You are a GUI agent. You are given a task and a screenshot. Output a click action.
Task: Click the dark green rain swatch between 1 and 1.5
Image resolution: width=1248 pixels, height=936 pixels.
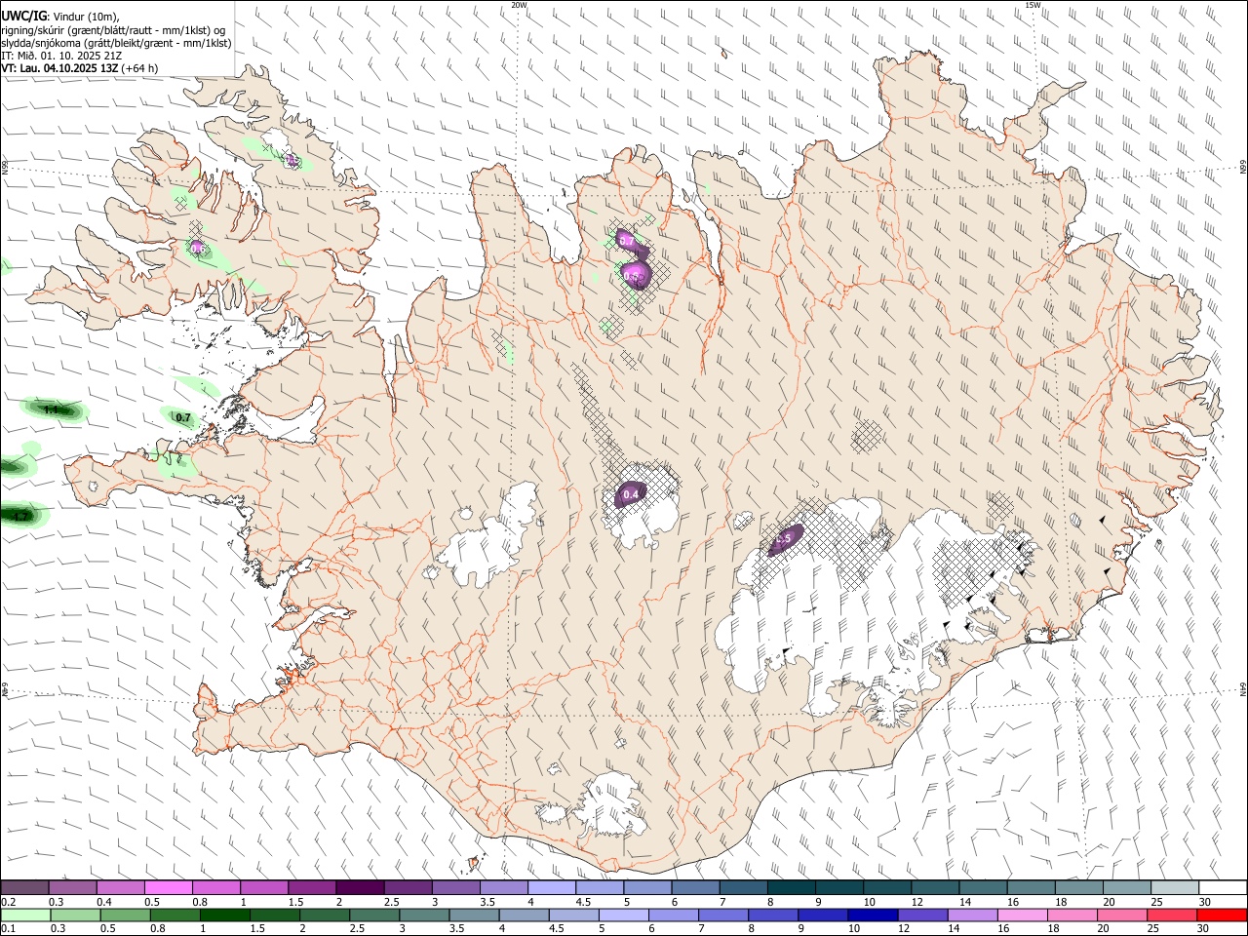[x=224, y=916]
